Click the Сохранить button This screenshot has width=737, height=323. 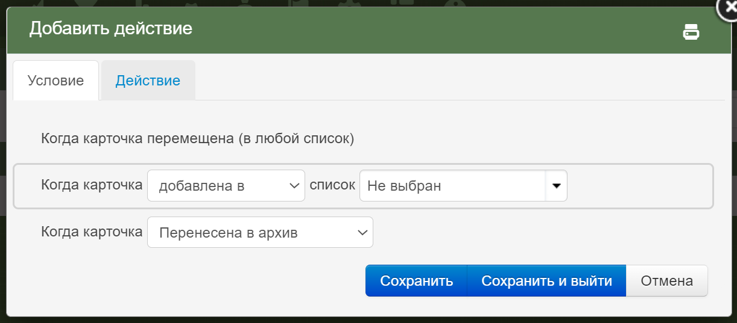416,281
